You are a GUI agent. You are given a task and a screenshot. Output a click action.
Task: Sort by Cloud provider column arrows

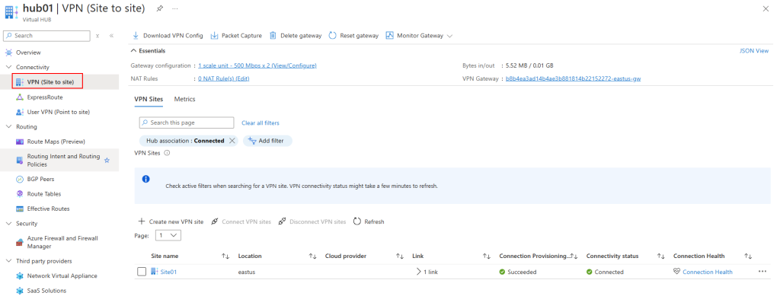pos(399,256)
